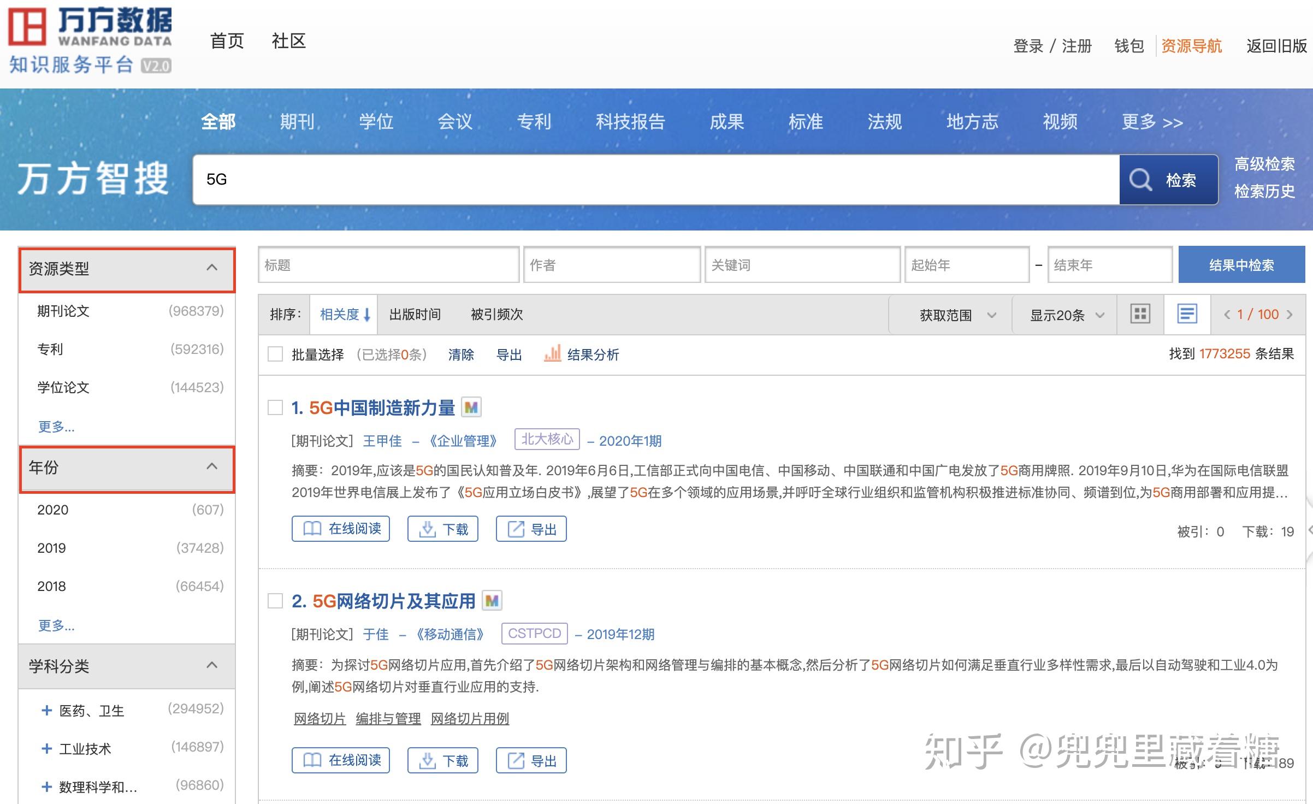The height and width of the screenshot is (804, 1313).
Task: Select checkbox for 5G网络切片及其应用
Action: 275,601
